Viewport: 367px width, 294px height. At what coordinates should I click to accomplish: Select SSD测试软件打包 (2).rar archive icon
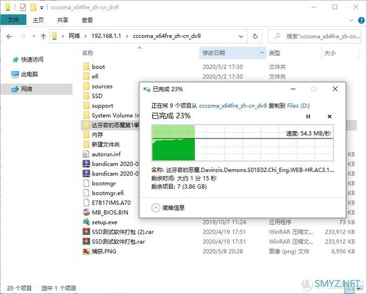click(x=86, y=232)
